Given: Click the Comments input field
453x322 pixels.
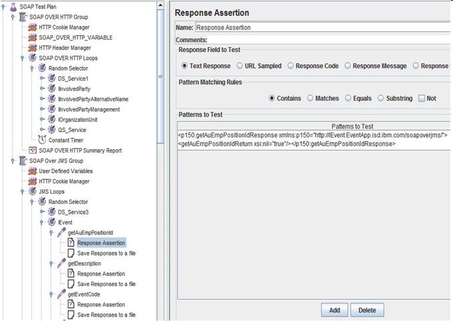Looking at the screenshot, I should 329,40.
